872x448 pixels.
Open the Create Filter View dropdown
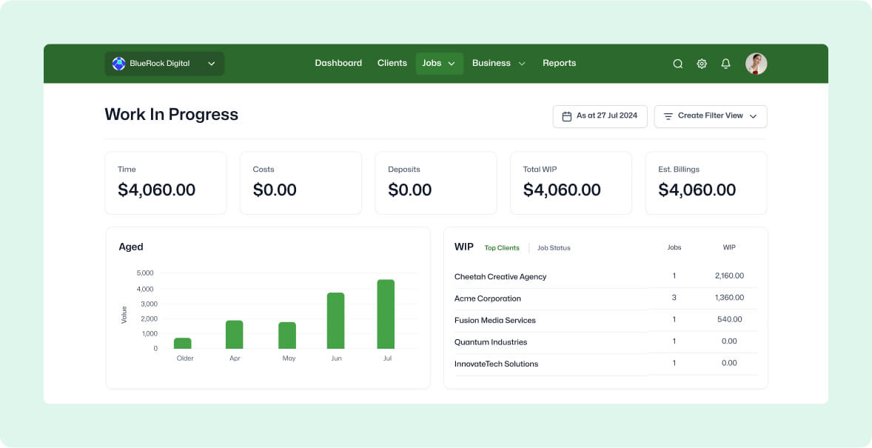[710, 116]
